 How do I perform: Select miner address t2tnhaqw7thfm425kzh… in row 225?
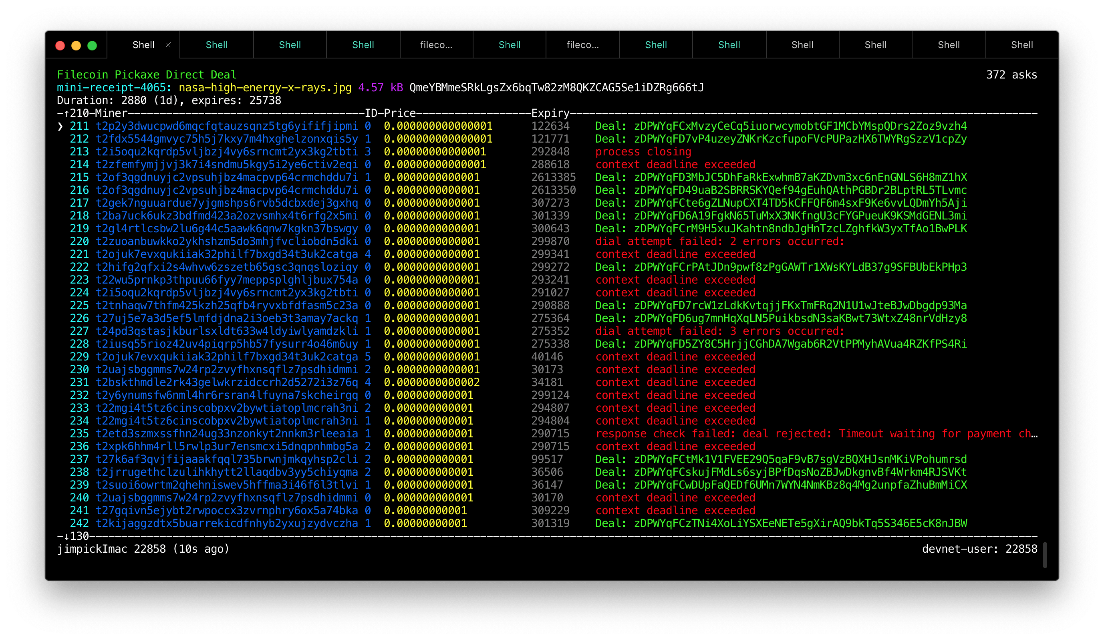tap(227, 305)
